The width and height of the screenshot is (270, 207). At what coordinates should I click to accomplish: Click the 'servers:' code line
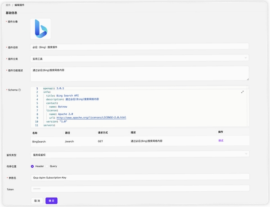coord(49,126)
